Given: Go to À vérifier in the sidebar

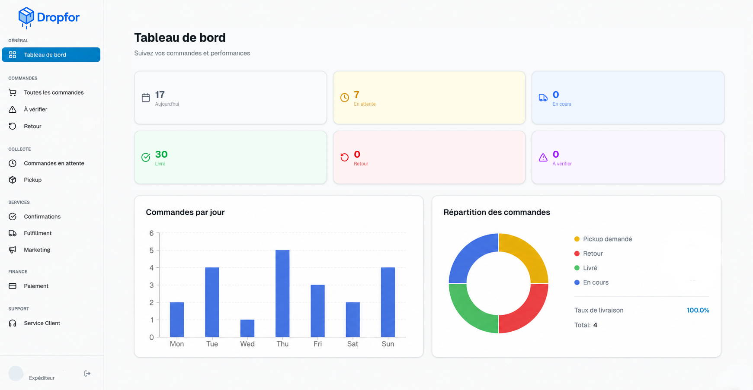Looking at the screenshot, I should coord(51,109).
